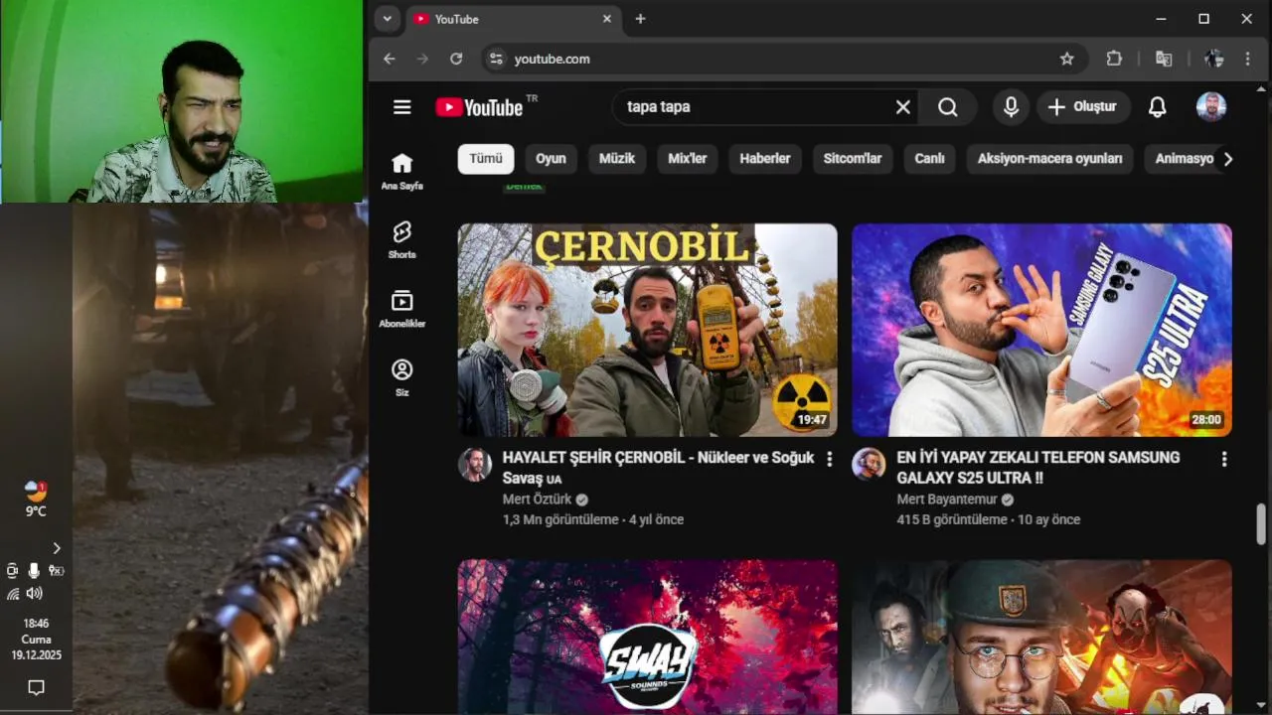The width and height of the screenshot is (1272, 715).
Task: Open a new browser tab
Action: (x=640, y=19)
